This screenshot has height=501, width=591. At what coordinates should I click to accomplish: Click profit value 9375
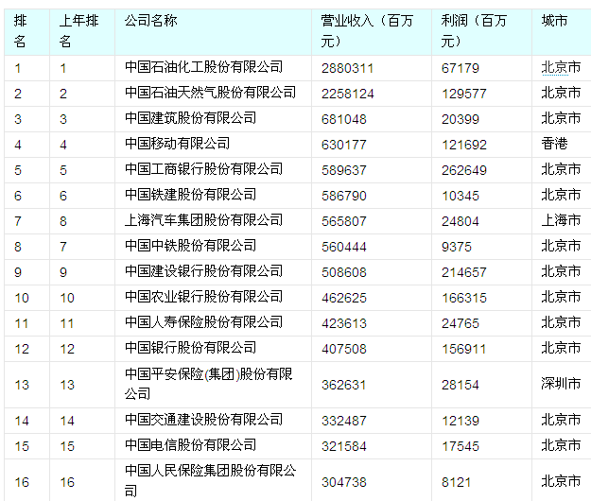[457, 247]
